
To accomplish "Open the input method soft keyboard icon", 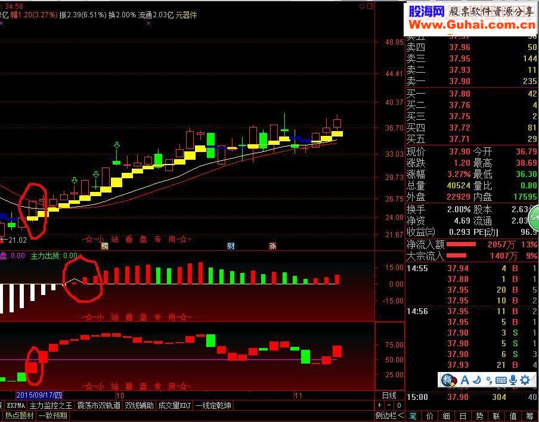I will 501,380.
